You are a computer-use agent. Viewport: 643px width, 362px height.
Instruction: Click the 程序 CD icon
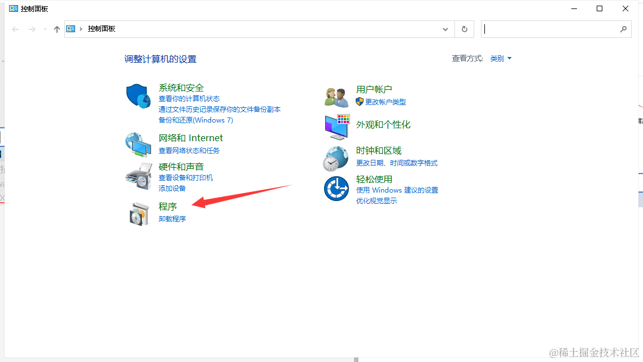pos(138,213)
